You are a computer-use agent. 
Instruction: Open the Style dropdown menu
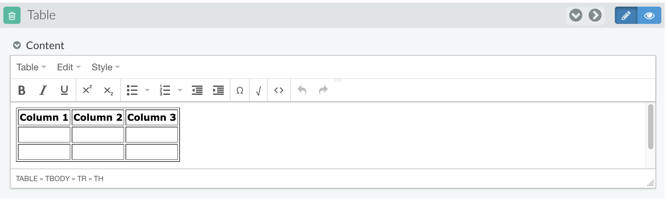coord(106,67)
